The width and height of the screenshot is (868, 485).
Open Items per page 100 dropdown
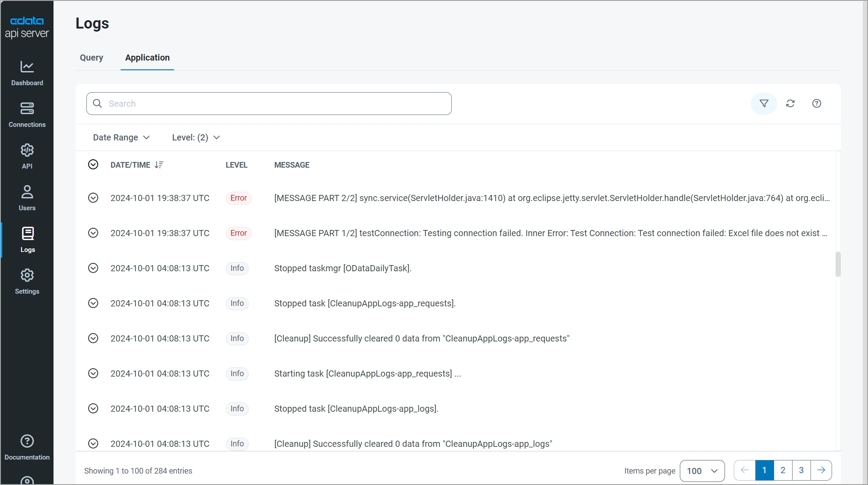[702, 471]
